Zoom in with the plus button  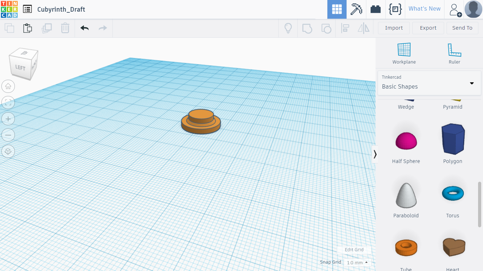8,119
